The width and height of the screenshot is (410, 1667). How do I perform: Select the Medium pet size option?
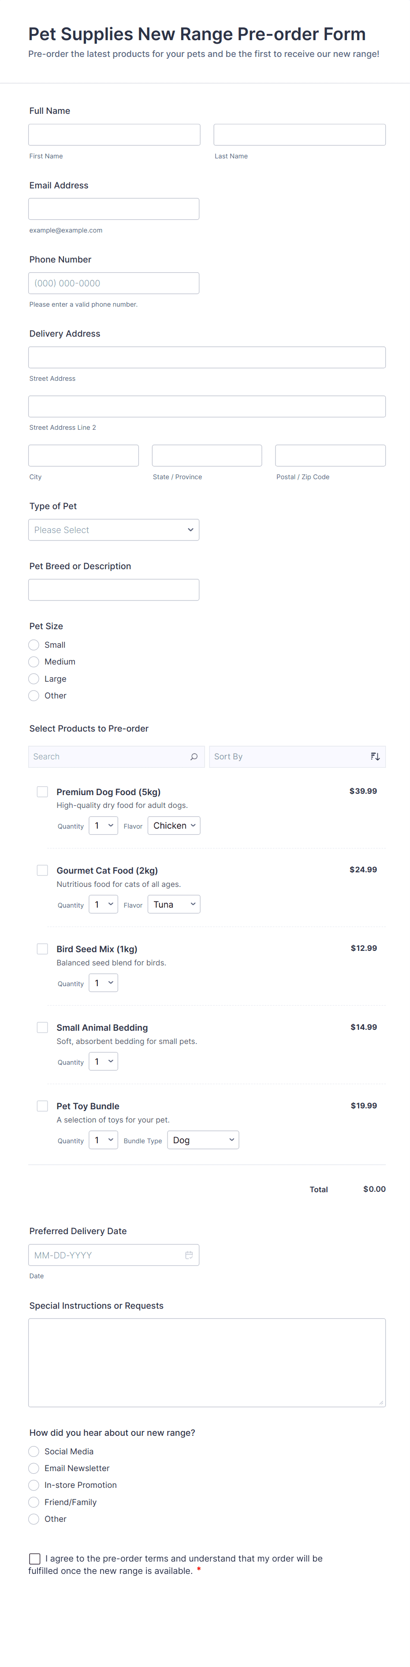(34, 662)
